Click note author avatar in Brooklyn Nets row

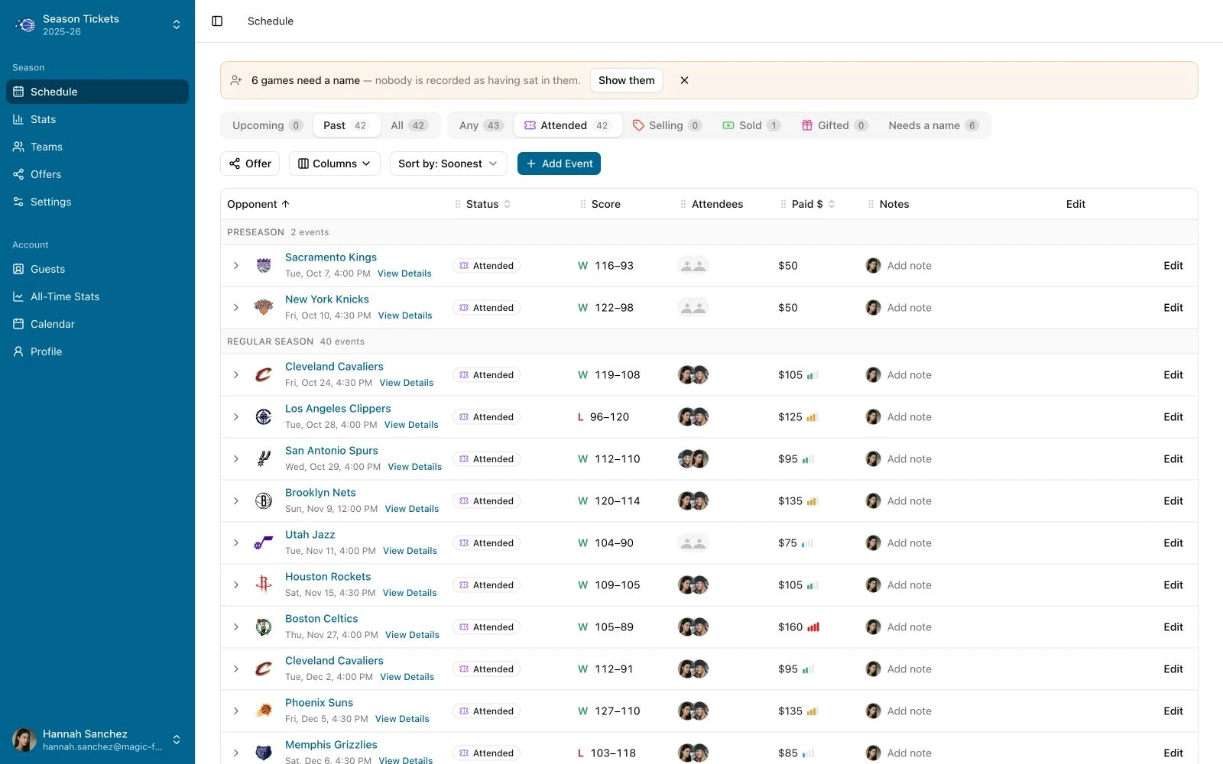tap(873, 501)
